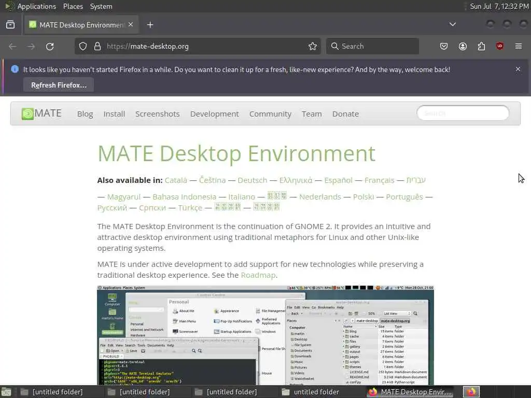Viewport: 531px width, 398px height.
Task: Select the MATE Desktop Environment browser tab
Action: (81, 25)
